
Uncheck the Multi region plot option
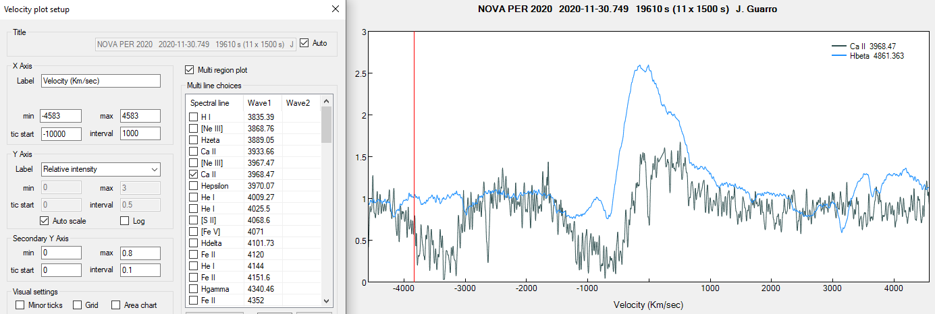pyautogui.click(x=190, y=70)
